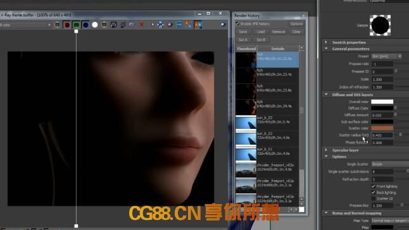The image size is (409, 230).
Task: Select the first chrysler_freeport_v02a history thumbnail
Action: (x=246, y=170)
